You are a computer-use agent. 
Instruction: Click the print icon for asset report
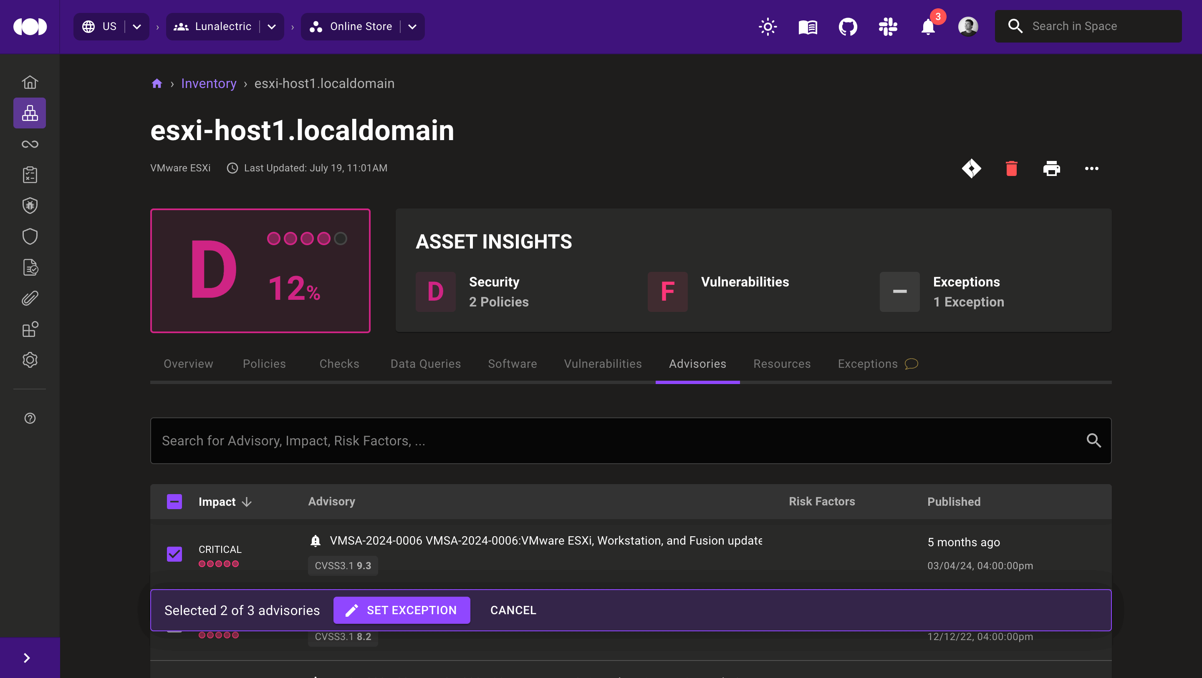(x=1051, y=168)
